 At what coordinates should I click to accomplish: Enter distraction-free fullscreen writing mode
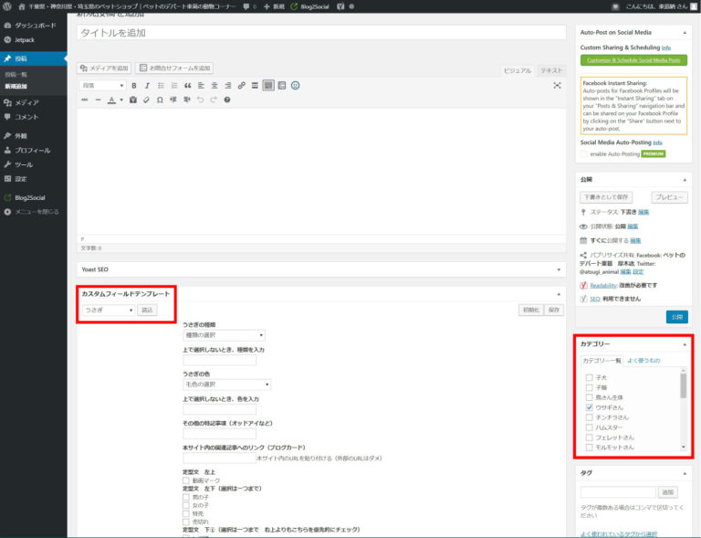557,85
